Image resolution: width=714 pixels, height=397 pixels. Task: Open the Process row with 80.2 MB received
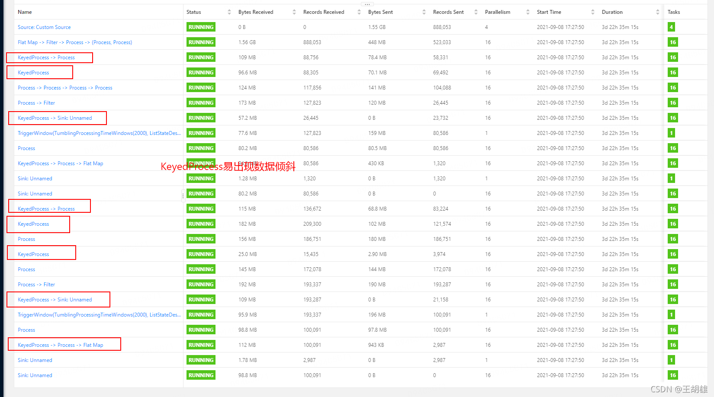tap(26, 148)
